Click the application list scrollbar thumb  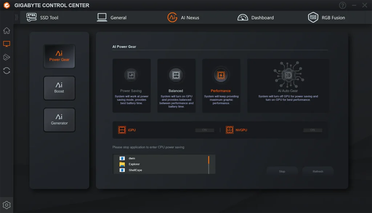pyautogui.click(x=209, y=160)
